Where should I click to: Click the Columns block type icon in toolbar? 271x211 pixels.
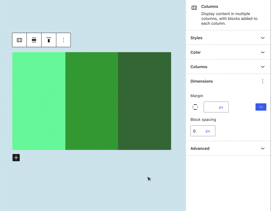tap(20, 40)
